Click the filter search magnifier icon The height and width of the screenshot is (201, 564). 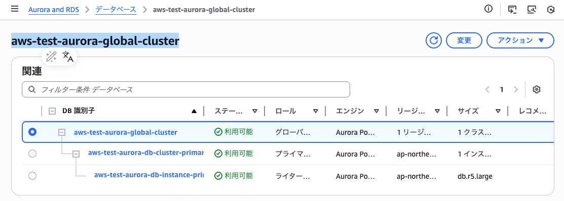click(31, 89)
